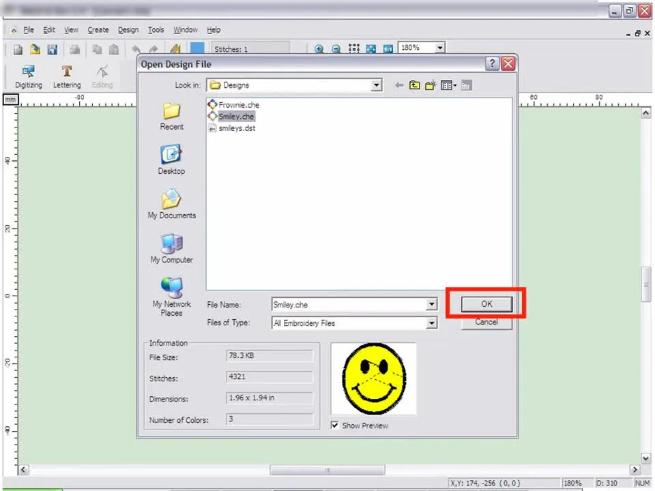Click the Zoom in magnifier icon
Viewport: 655px width, 491px height.
click(319, 49)
